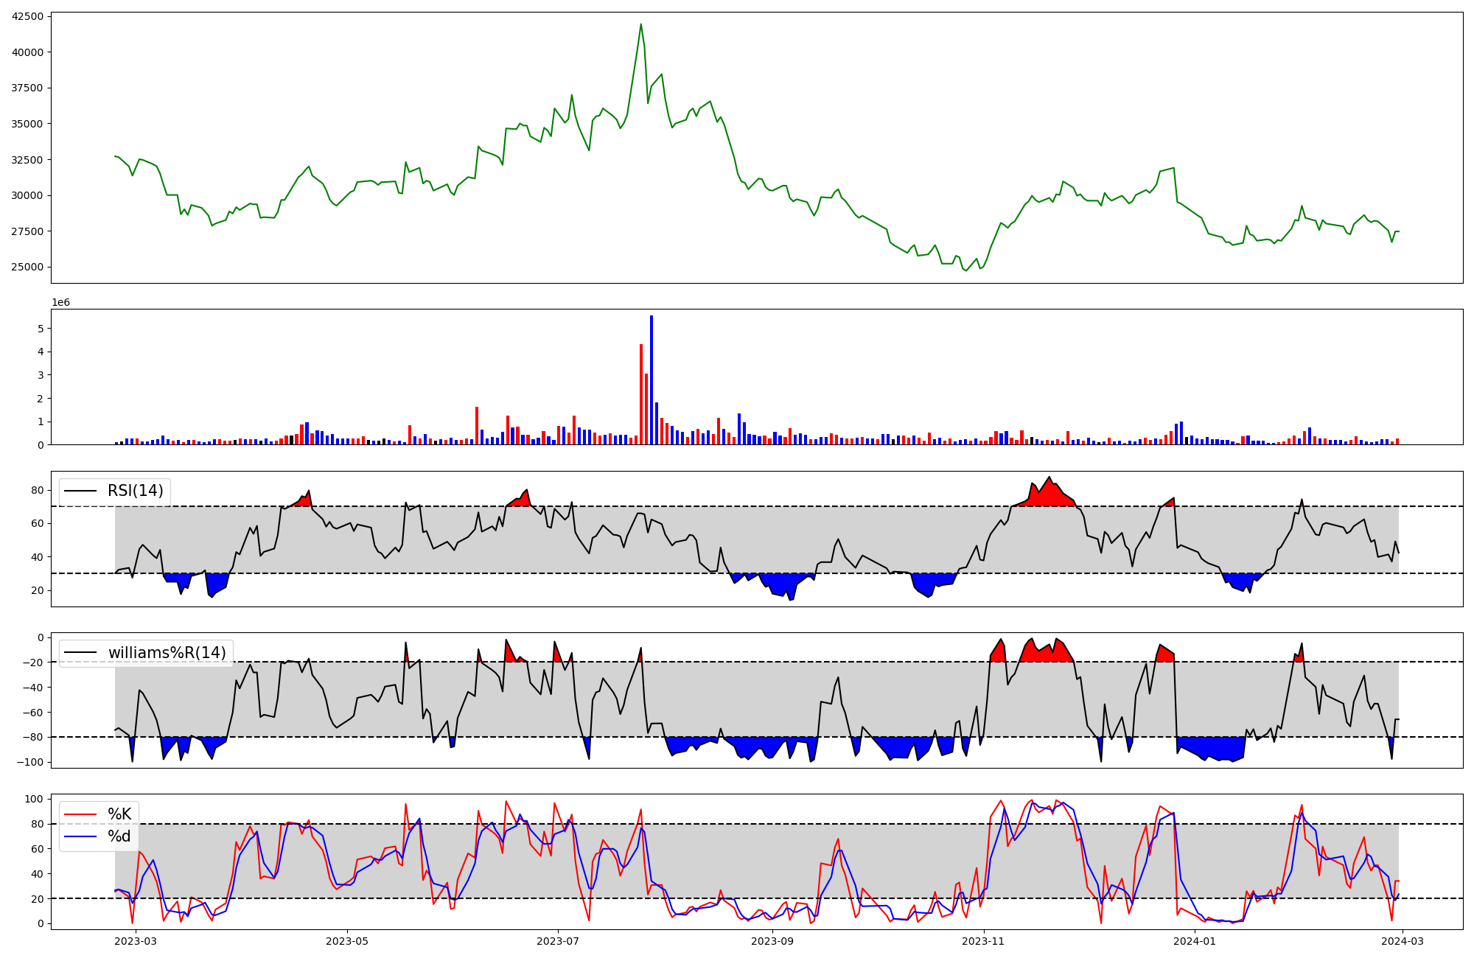The width and height of the screenshot is (1474, 958).
Task: Click the tallest blue volume bar
Action: pyautogui.click(x=652, y=380)
